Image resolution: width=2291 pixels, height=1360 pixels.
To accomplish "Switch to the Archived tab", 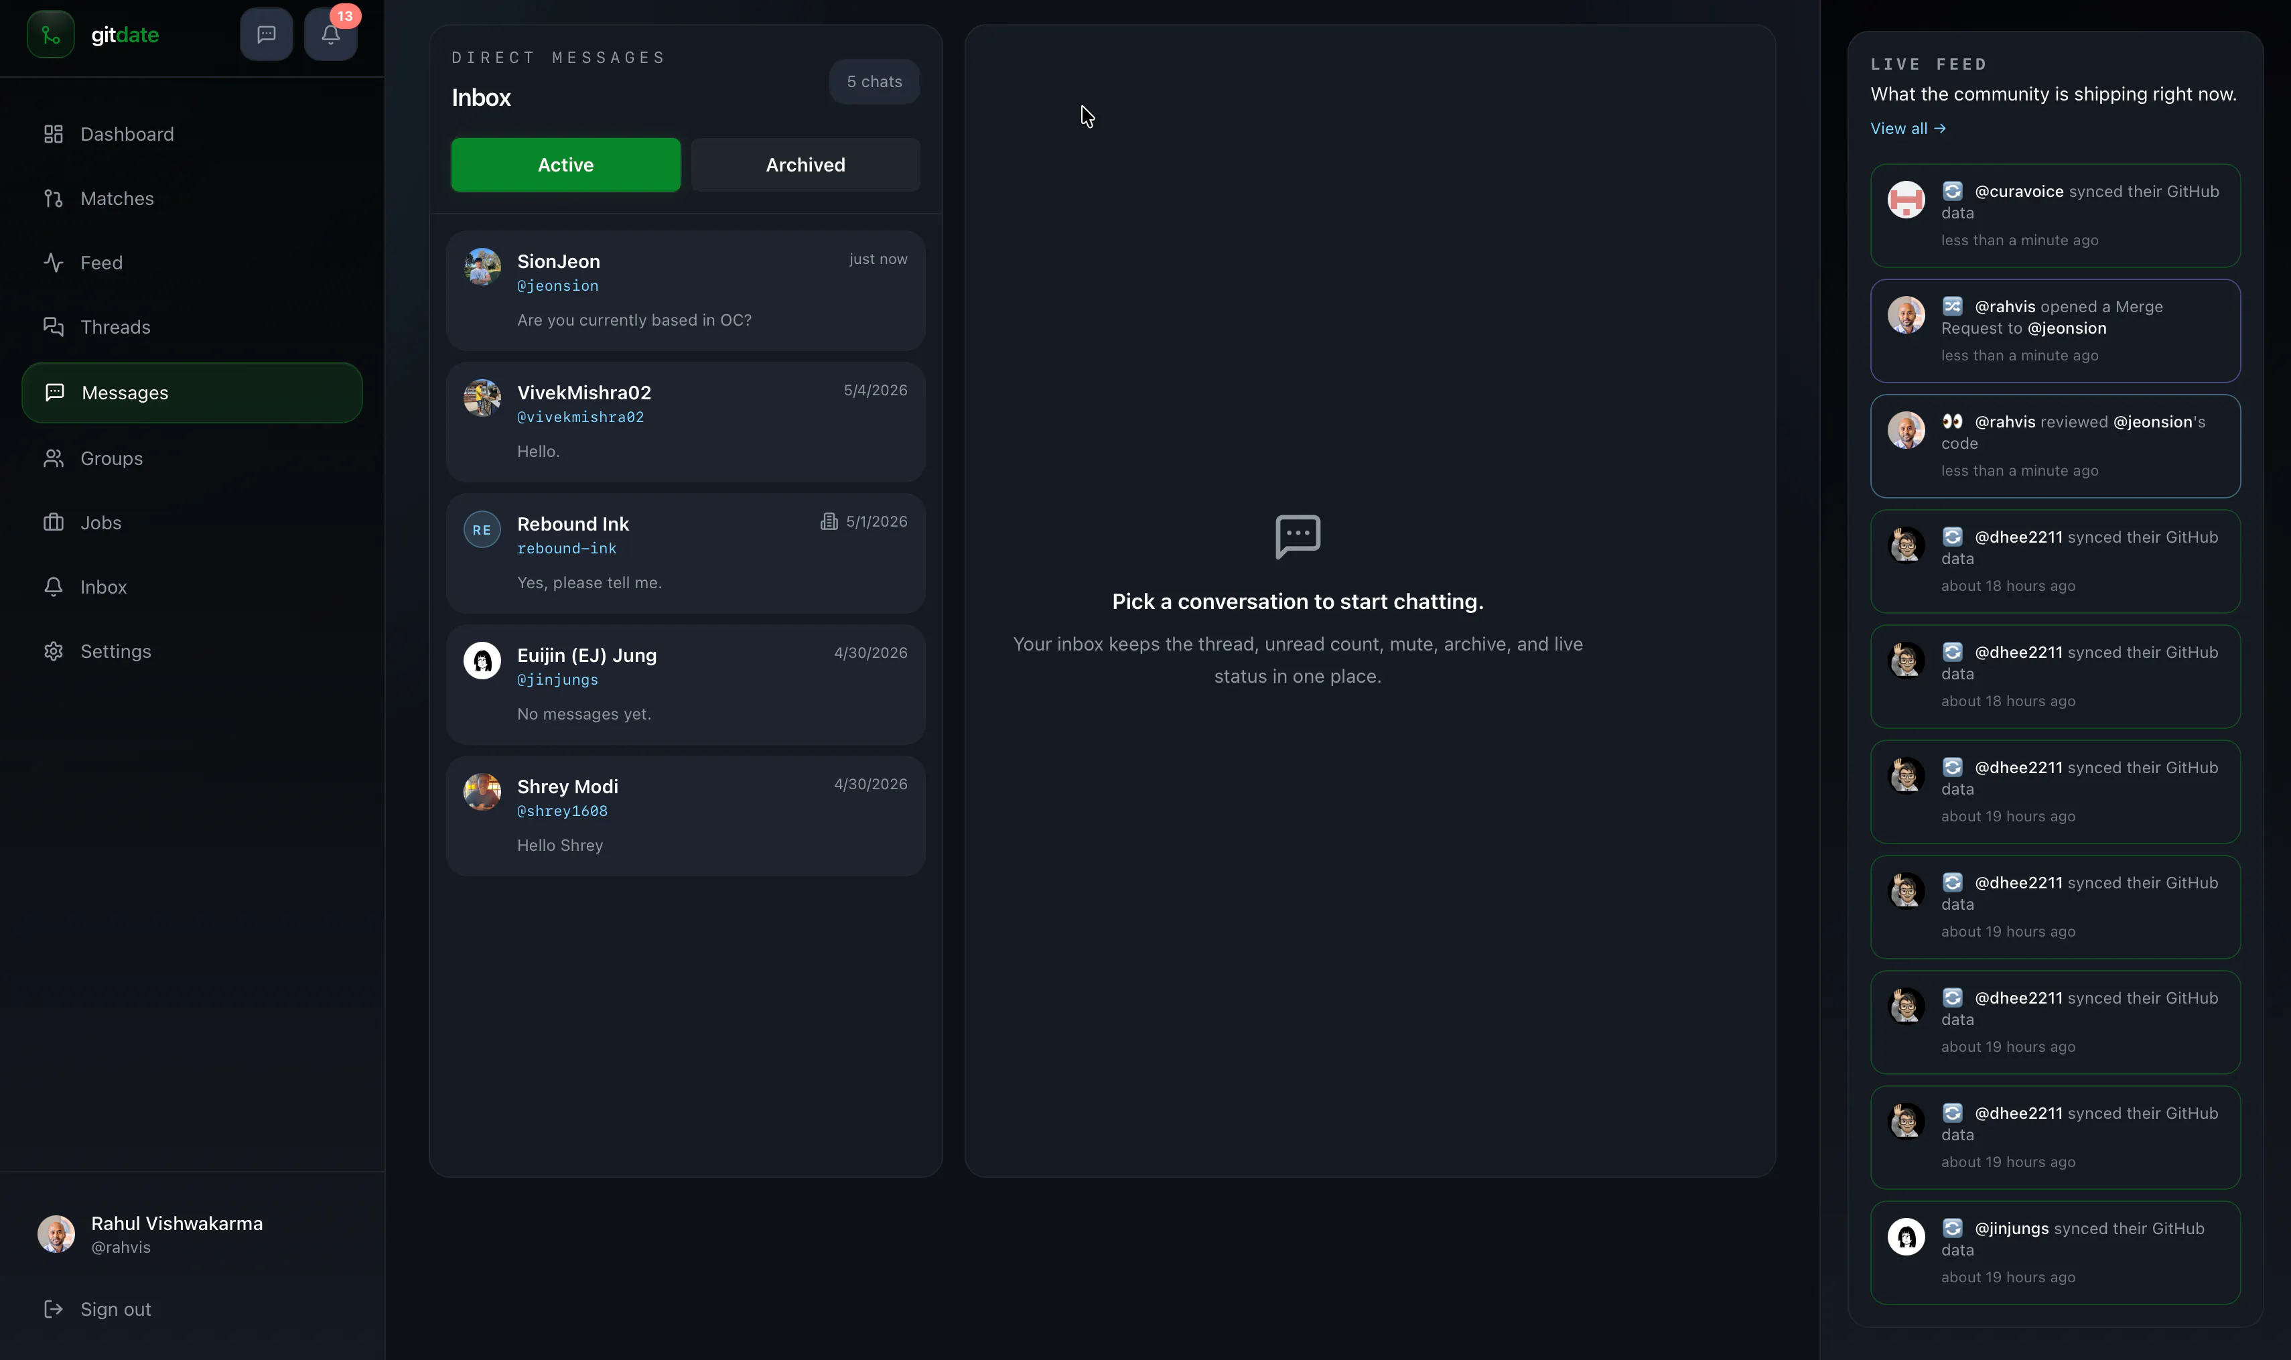I will click(x=805, y=165).
